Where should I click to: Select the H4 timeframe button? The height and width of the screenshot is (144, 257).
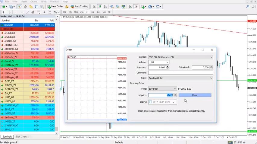click(x=92, y=12)
